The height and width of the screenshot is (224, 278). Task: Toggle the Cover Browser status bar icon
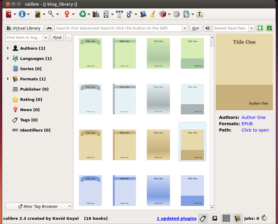click(215, 218)
